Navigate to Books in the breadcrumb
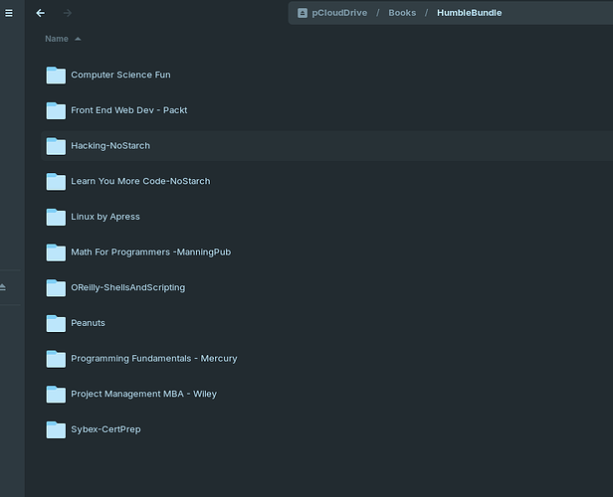613x497 pixels. pyautogui.click(x=402, y=13)
